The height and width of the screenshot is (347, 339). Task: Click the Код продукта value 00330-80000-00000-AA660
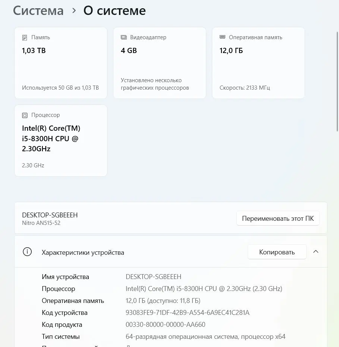pos(165,325)
